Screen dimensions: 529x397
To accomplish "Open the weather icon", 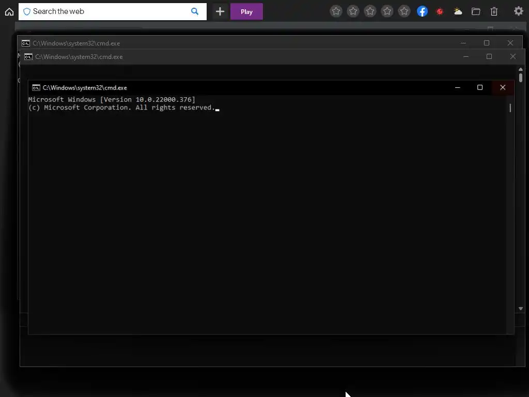I will click(458, 11).
